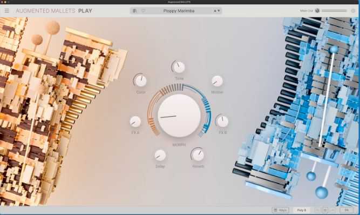Viewport: 360px width, 215px height.
Task: Click the Floppy Marimba preset name
Action: click(x=179, y=11)
